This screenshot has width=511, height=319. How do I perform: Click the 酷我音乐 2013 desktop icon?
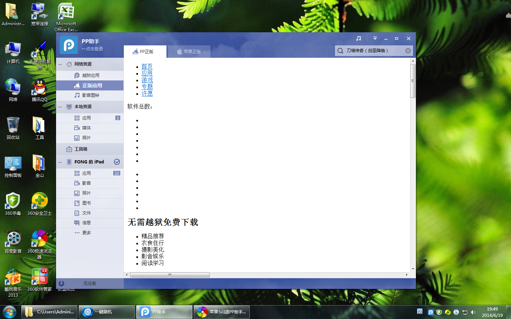[13, 283]
